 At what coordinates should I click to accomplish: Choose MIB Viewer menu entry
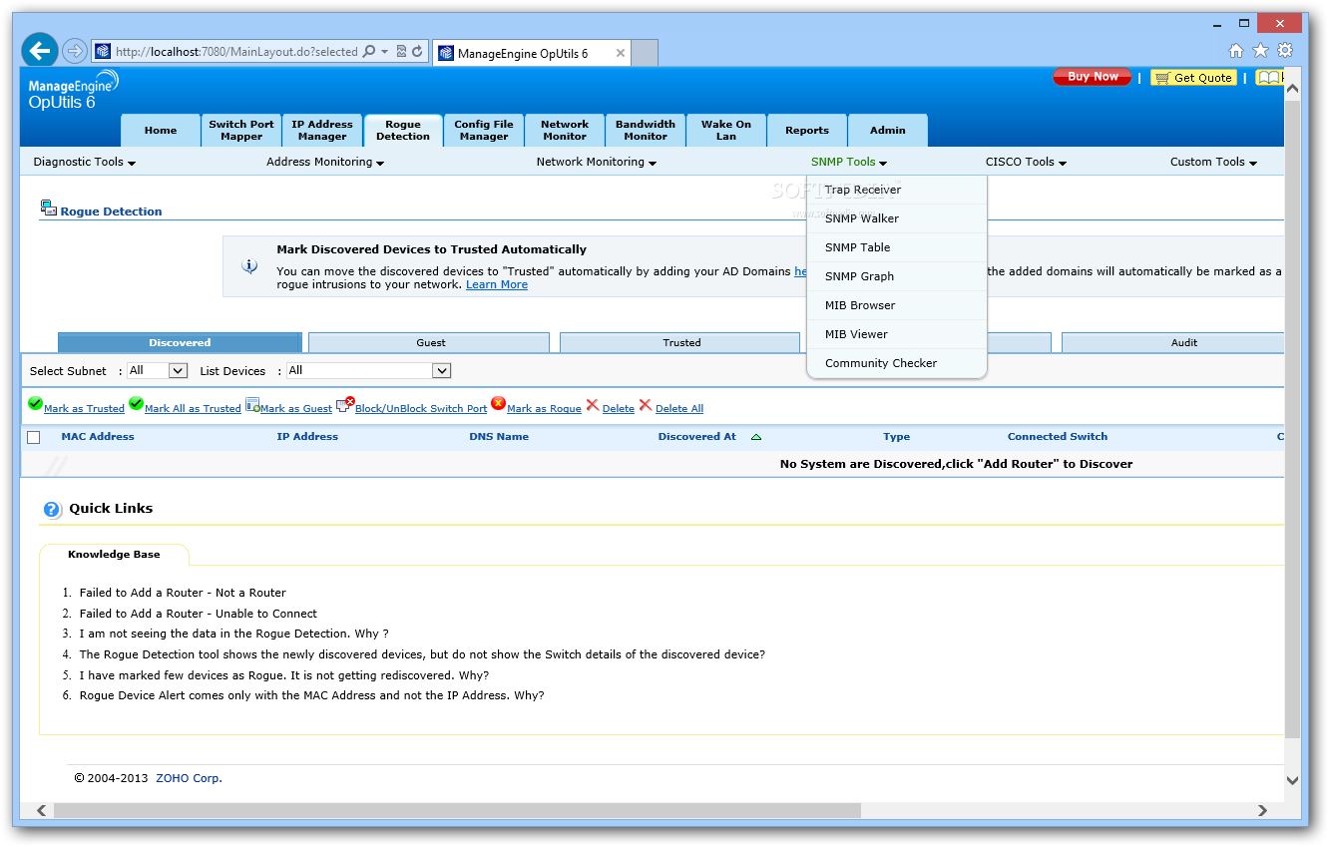pos(897,334)
